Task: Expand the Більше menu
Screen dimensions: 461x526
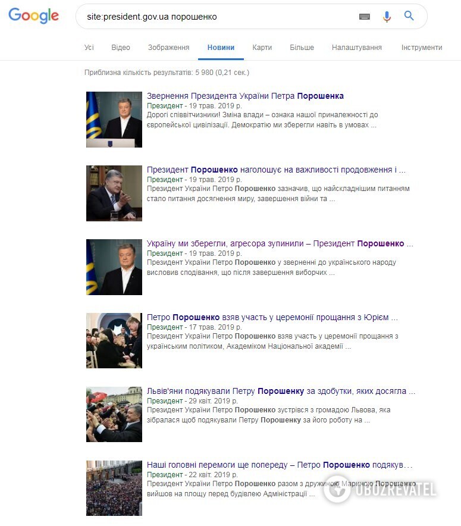Action: tap(302, 48)
